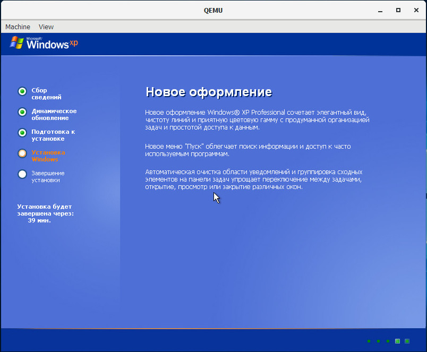Click the 'Динамическое обновление' step label
The image size is (427, 352).
pyautogui.click(x=54, y=114)
